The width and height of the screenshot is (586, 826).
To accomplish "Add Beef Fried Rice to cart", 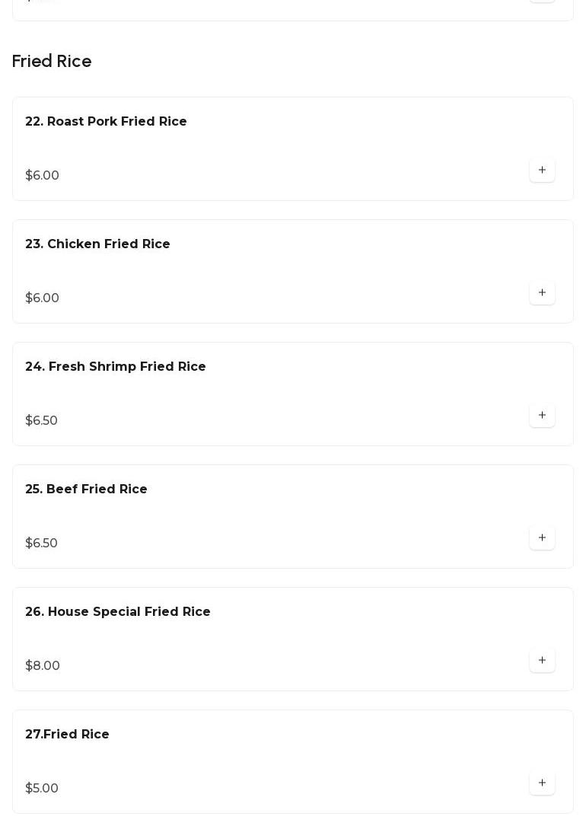I will tap(542, 538).
